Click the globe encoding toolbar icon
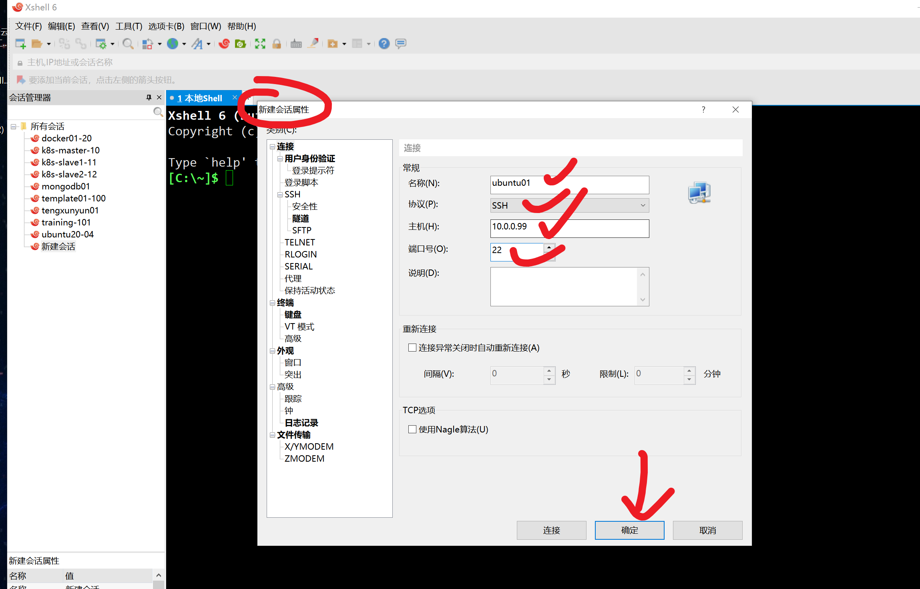This screenshot has height=589, width=920. (x=173, y=44)
